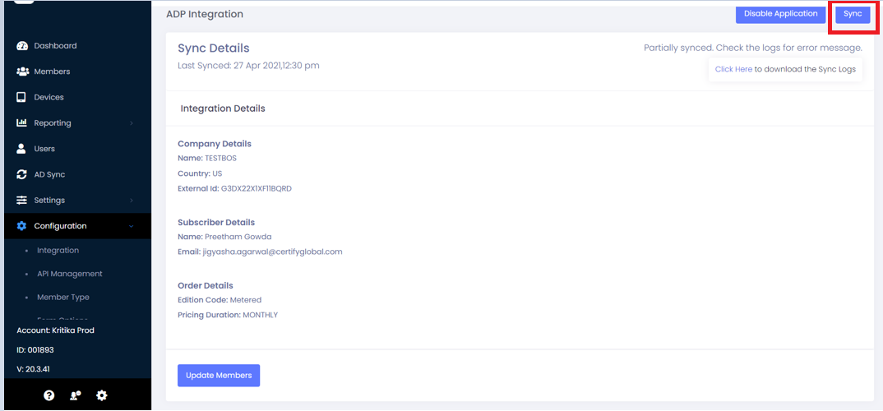
Task: Click the Reporting bar chart icon
Action: [22, 122]
